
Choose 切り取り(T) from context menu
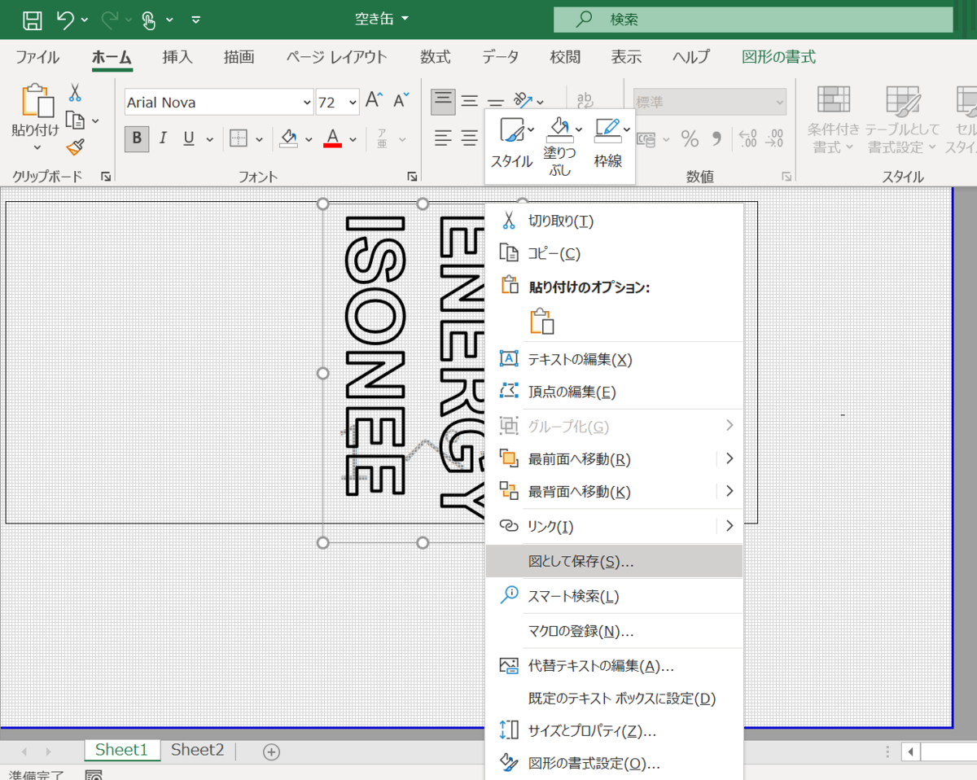pyautogui.click(x=614, y=221)
